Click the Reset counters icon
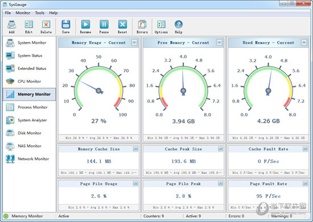 tap(122, 24)
